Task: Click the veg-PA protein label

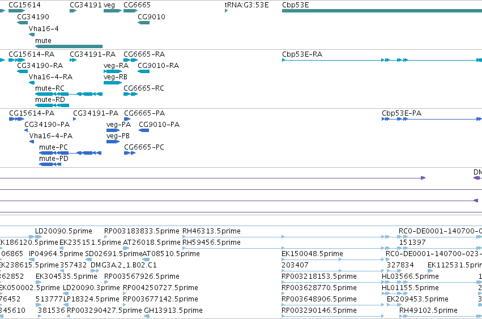Action: coord(118,125)
